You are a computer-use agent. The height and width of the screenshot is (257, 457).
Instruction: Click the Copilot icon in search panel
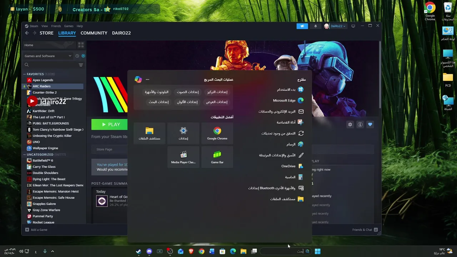click(x=138, y=79)
